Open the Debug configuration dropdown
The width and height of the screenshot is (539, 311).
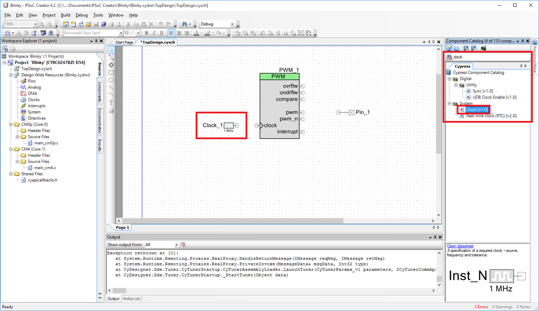point(232,24)
